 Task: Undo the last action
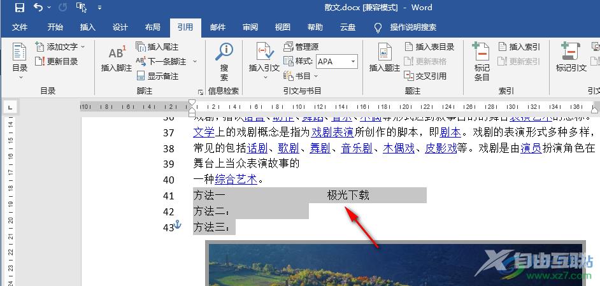click(38, 7)
